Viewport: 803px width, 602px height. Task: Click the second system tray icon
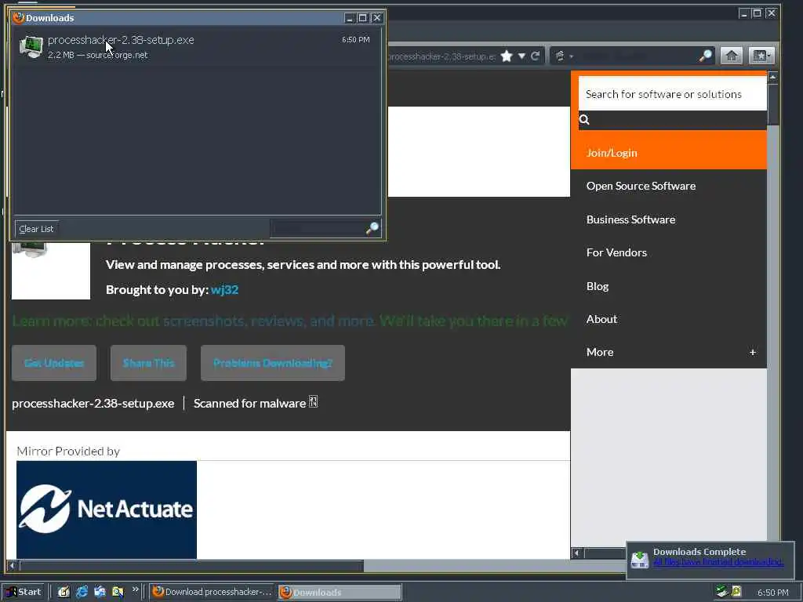[736, 592]
